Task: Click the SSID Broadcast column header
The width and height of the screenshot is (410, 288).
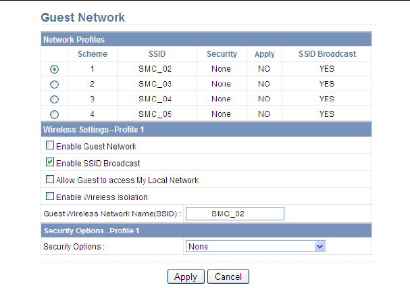Action: (327, 54)
